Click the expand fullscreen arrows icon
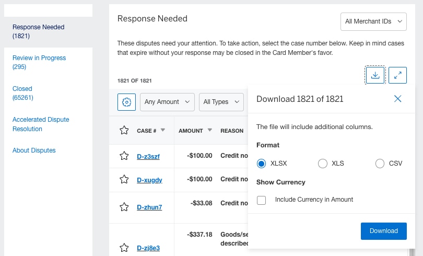423x256 pixels. click(397, 75)
